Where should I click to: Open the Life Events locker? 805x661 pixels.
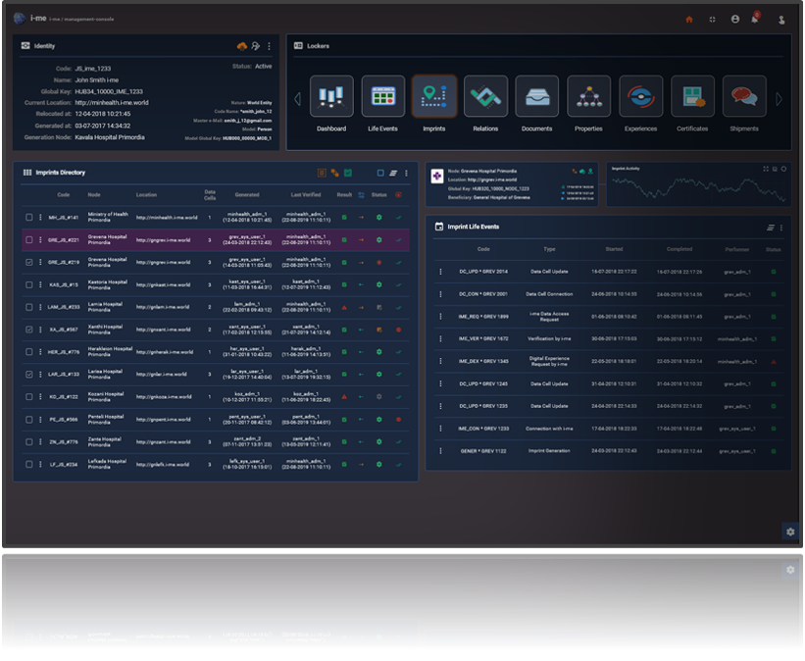point(382,96)
